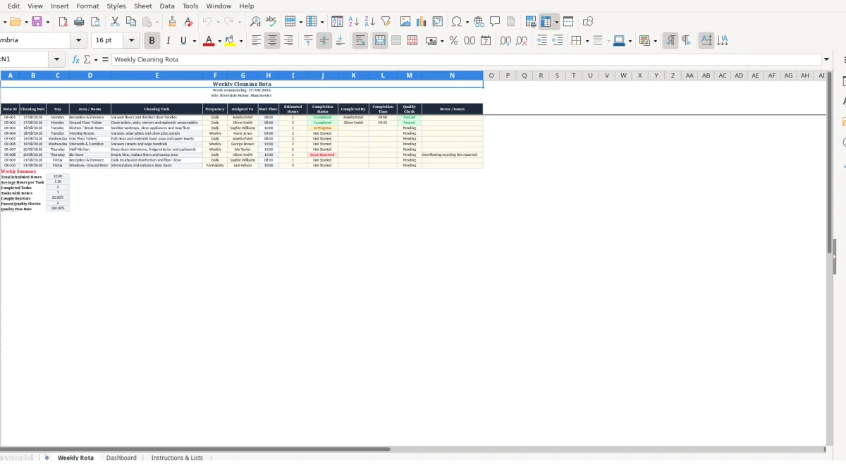
Task: Click the Print icon
Action: pos(80,22)
